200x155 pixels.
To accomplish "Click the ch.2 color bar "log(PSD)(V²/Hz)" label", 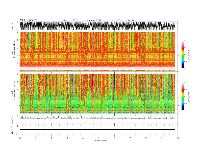I will tap(189, 97).
